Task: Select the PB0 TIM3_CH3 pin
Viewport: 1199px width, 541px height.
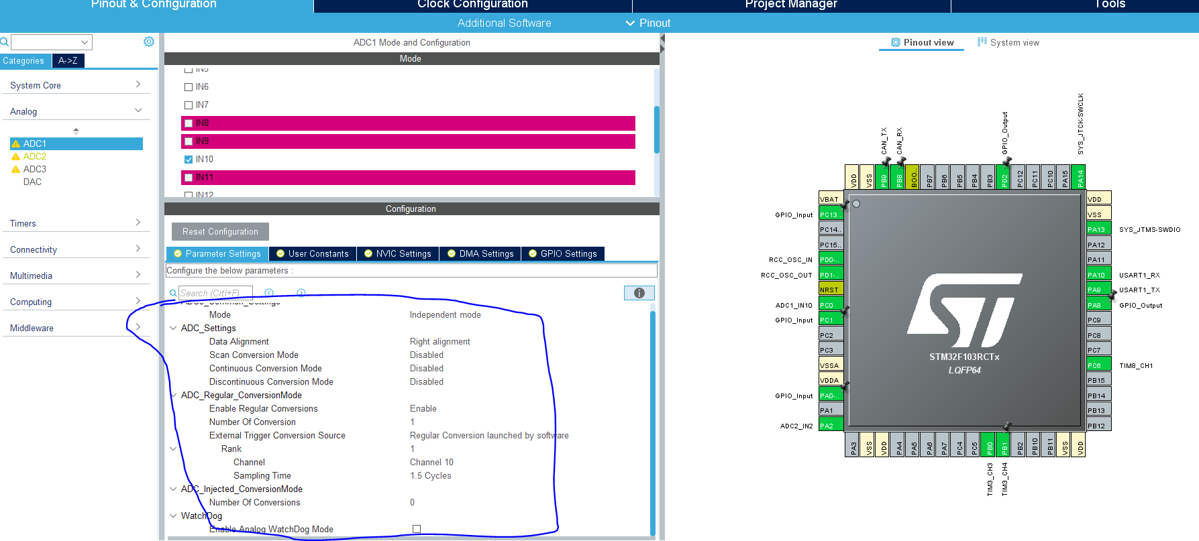Action: (989, 444)
